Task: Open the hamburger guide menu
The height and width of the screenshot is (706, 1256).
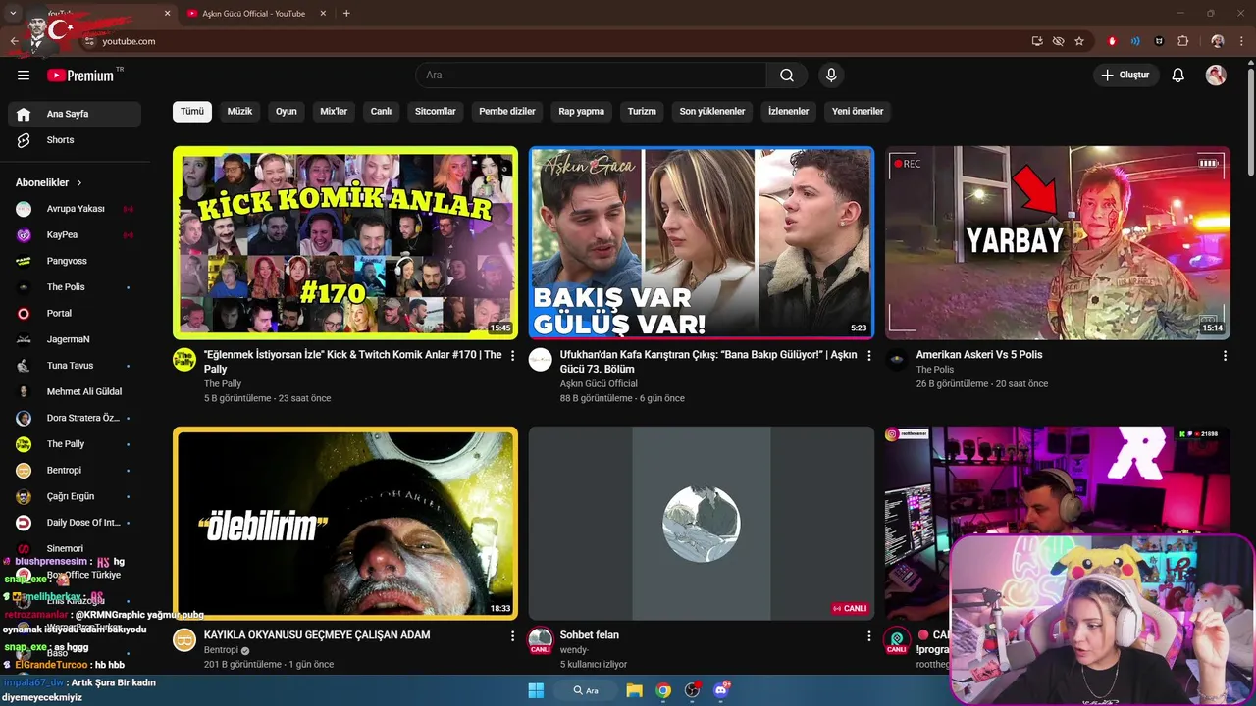Action: tap(24, 76)
